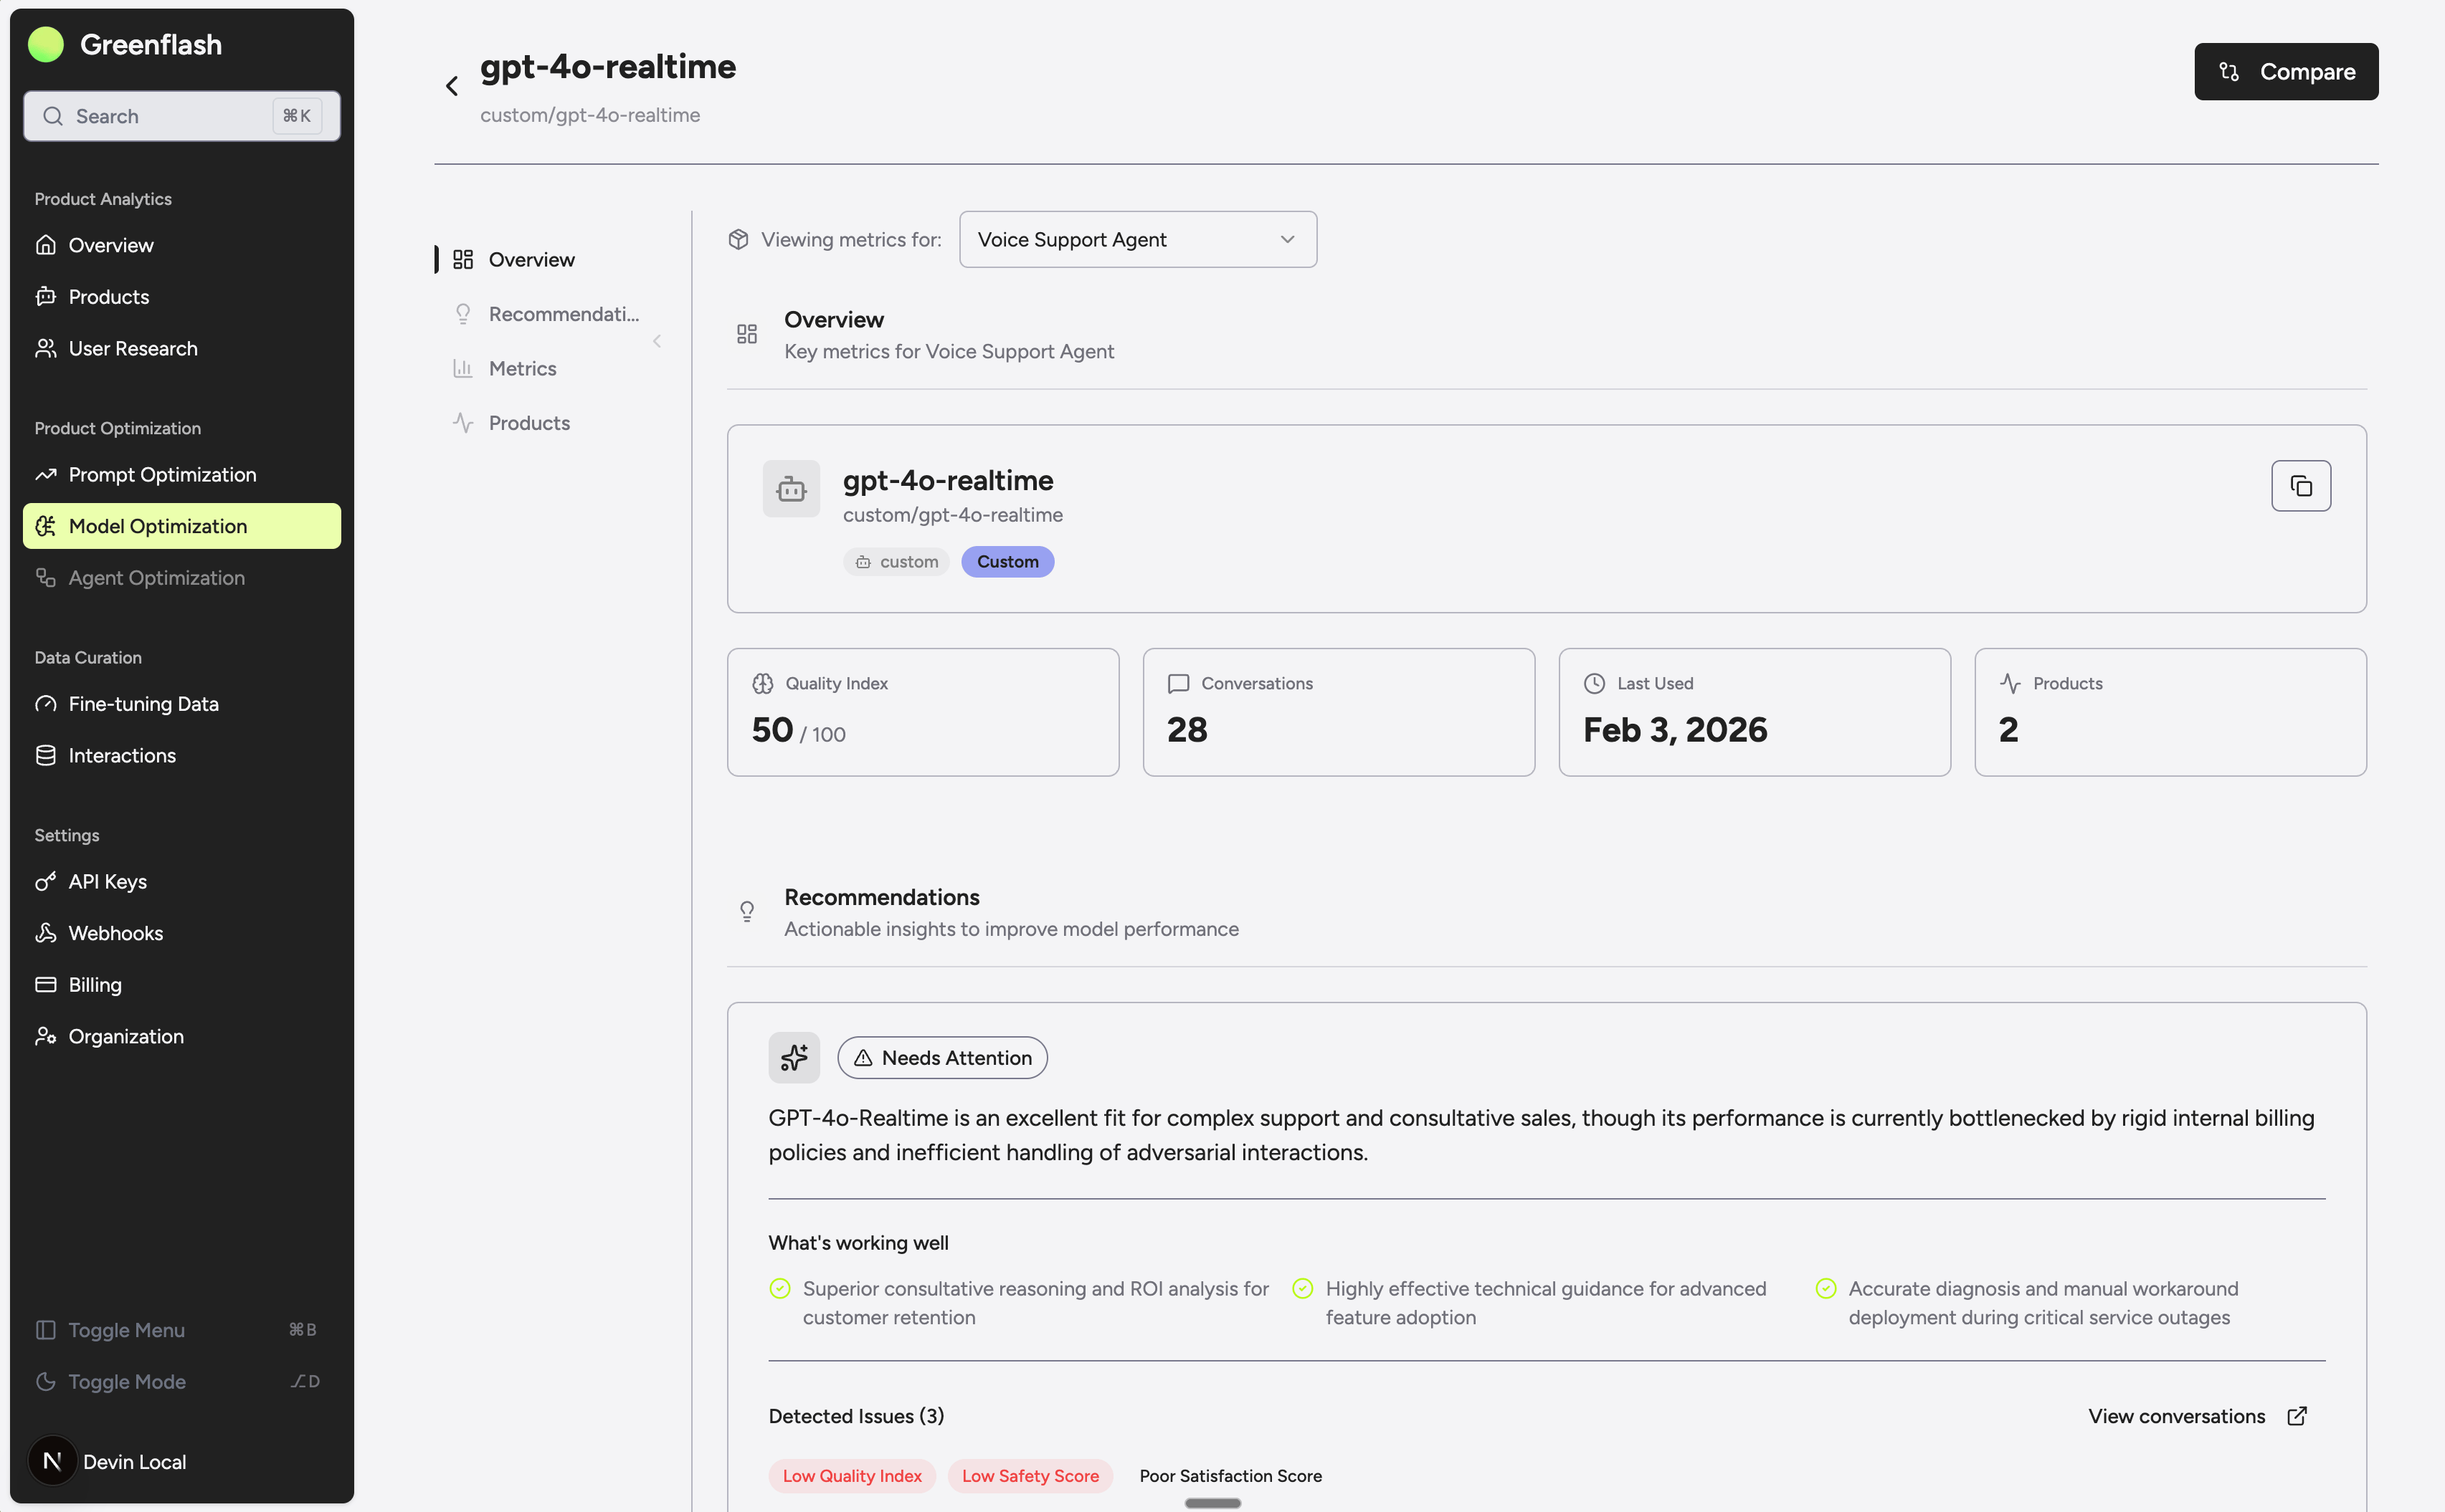Click the horizontal scroll handle at bottom
The height and width of the screenshot is (1512, 2445).
pyautogui.click(x=1212, y=1503)
